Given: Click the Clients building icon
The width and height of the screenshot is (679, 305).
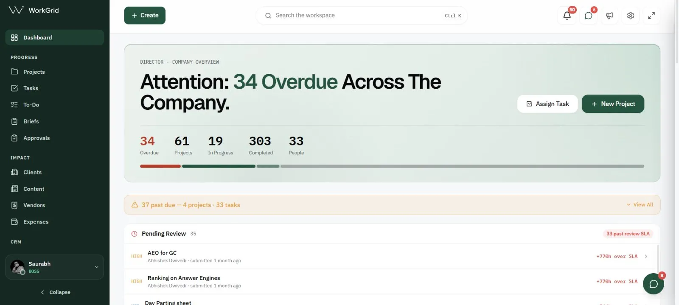Looking at the screenshot, I should tap(14, 172).
